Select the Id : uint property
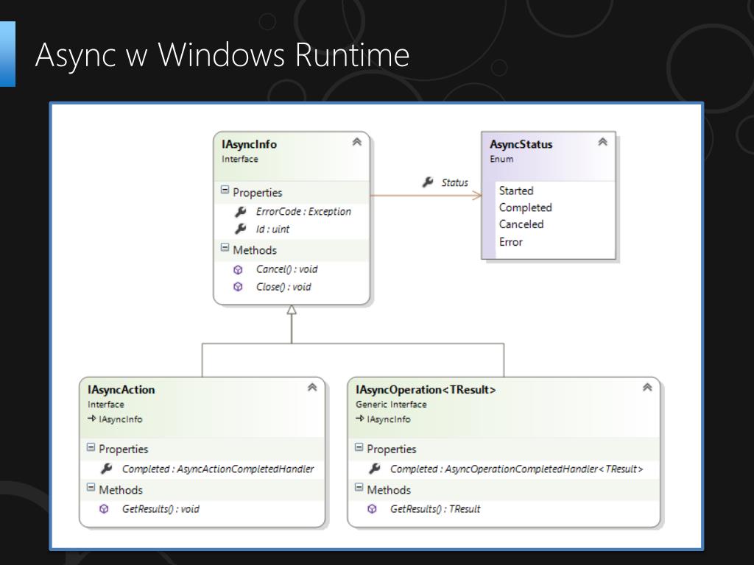 point(272,229)
